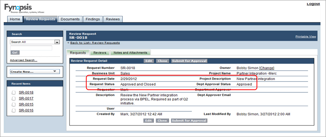Click the document icon beside SR-0015
Screen dimensions: 326x137
14,105
